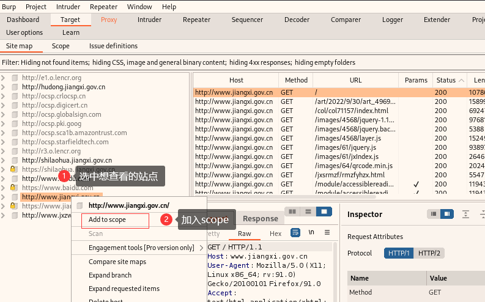This screenshot has width=485, height=302.
Task: Switch message layout to top/bottom split view
Action: coord(308,212)
